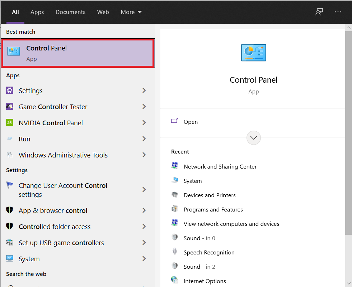Click App & browser control shield icon

tap(10, 210)
